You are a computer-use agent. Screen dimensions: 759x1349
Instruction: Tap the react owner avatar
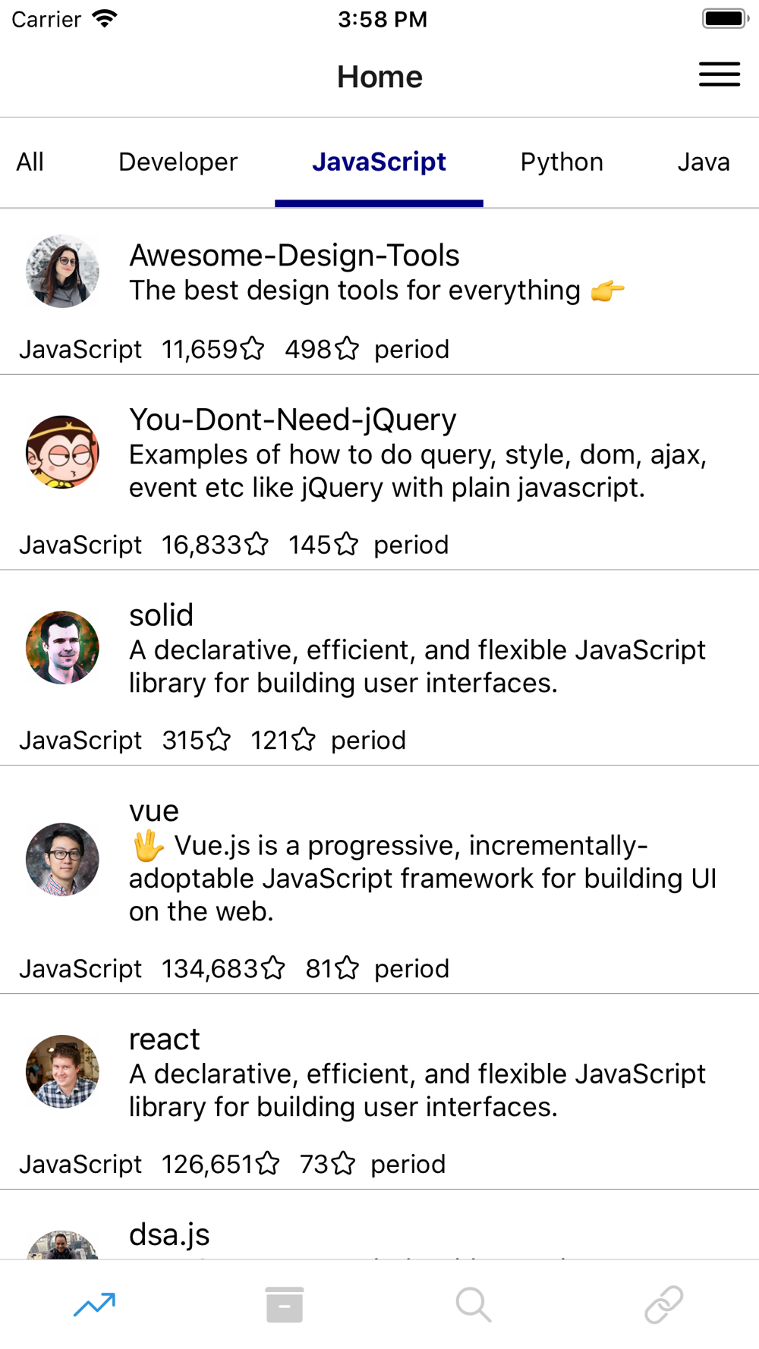point(62,1071)
